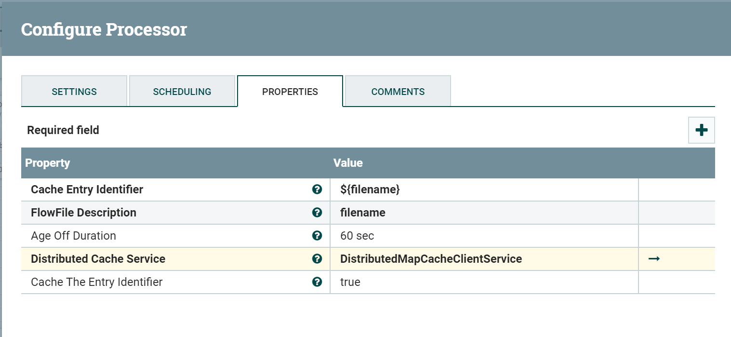Click the Property column header
Image resolution: width=731 pixels, height=337 pixels.
47,163
